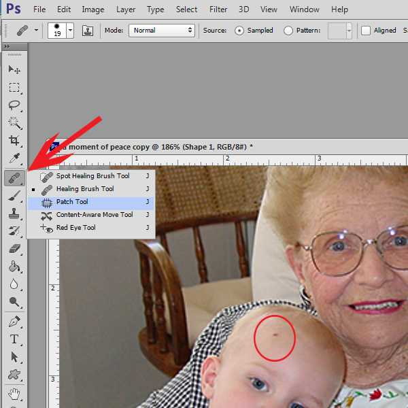Expand the collapsed tools panel arrows

(x=7, y=46)
